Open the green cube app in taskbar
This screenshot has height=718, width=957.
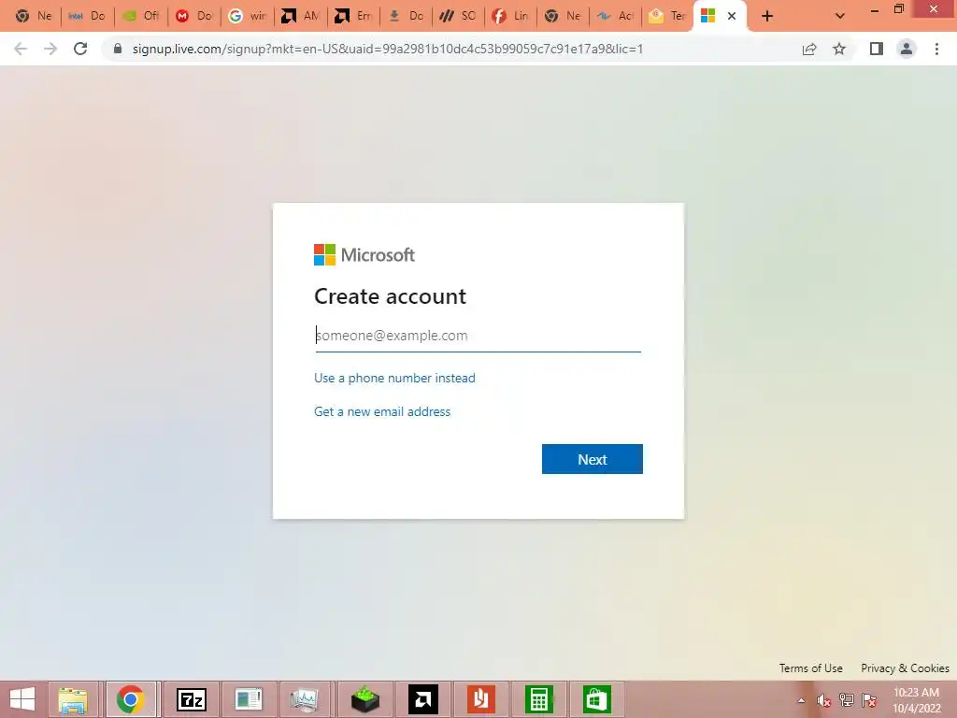(x=365, y=699)
